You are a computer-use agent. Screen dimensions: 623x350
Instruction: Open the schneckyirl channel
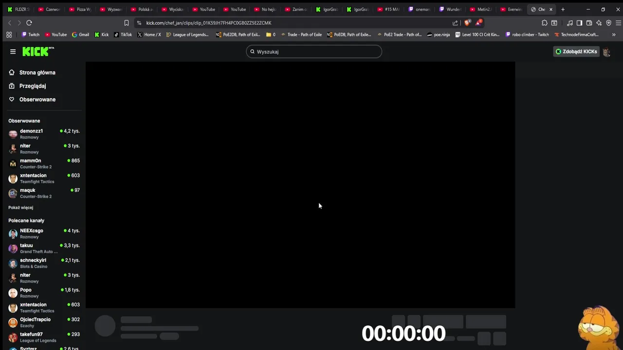(x=44, y=263)
